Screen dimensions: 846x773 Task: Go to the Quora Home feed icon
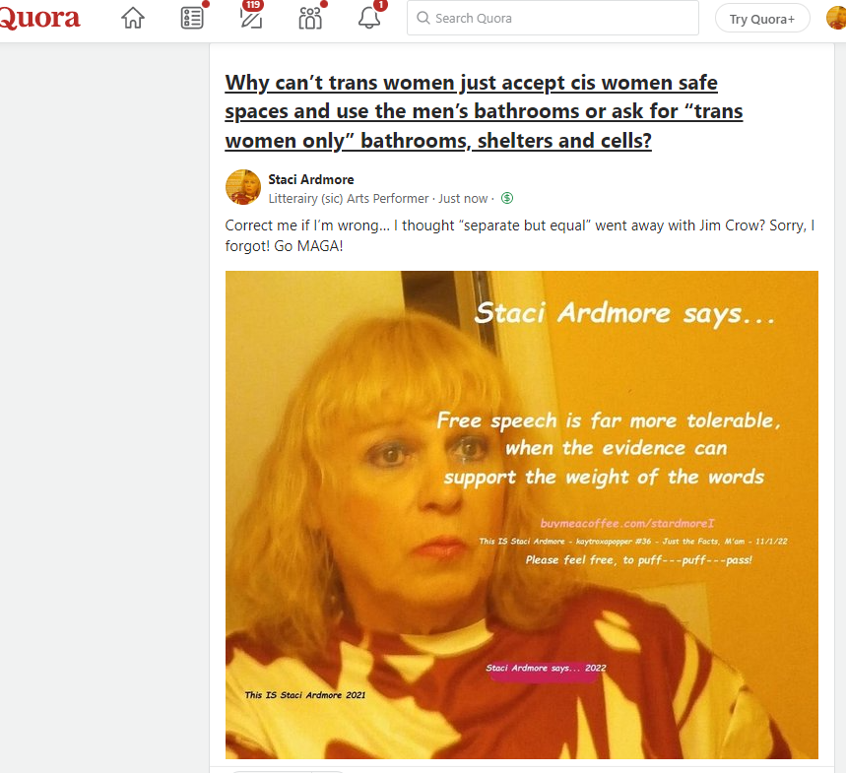133,19
